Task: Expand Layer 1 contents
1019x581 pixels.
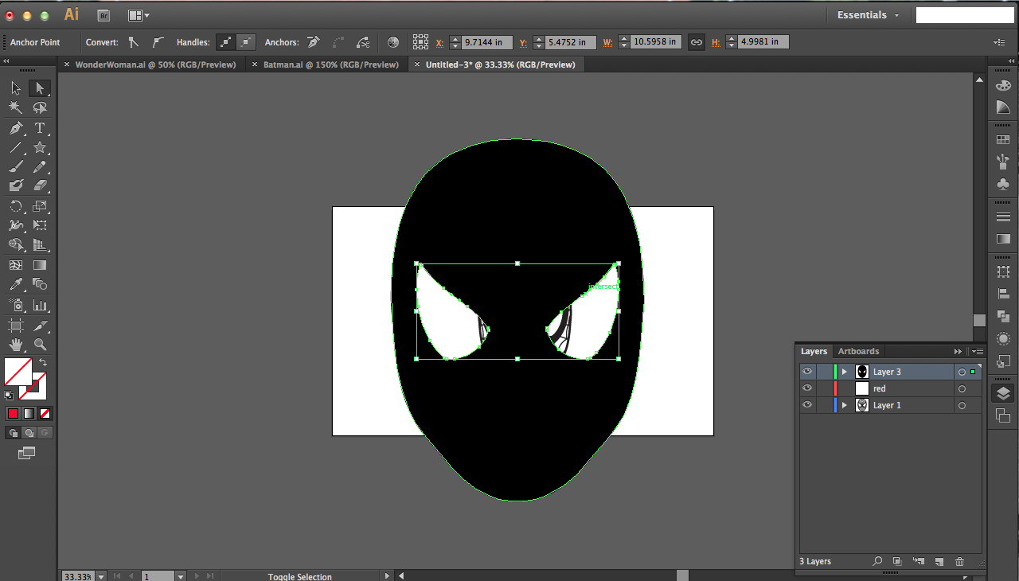Action: [x=845, y=405]
